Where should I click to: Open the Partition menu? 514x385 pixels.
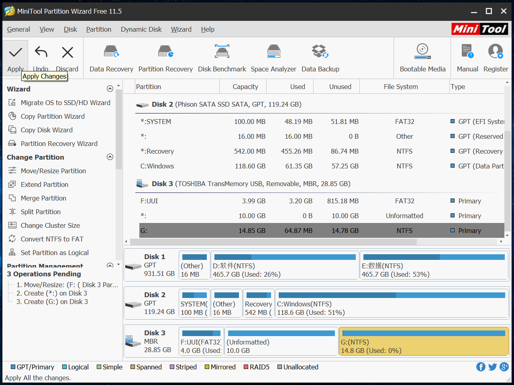(x=98, y=29)
